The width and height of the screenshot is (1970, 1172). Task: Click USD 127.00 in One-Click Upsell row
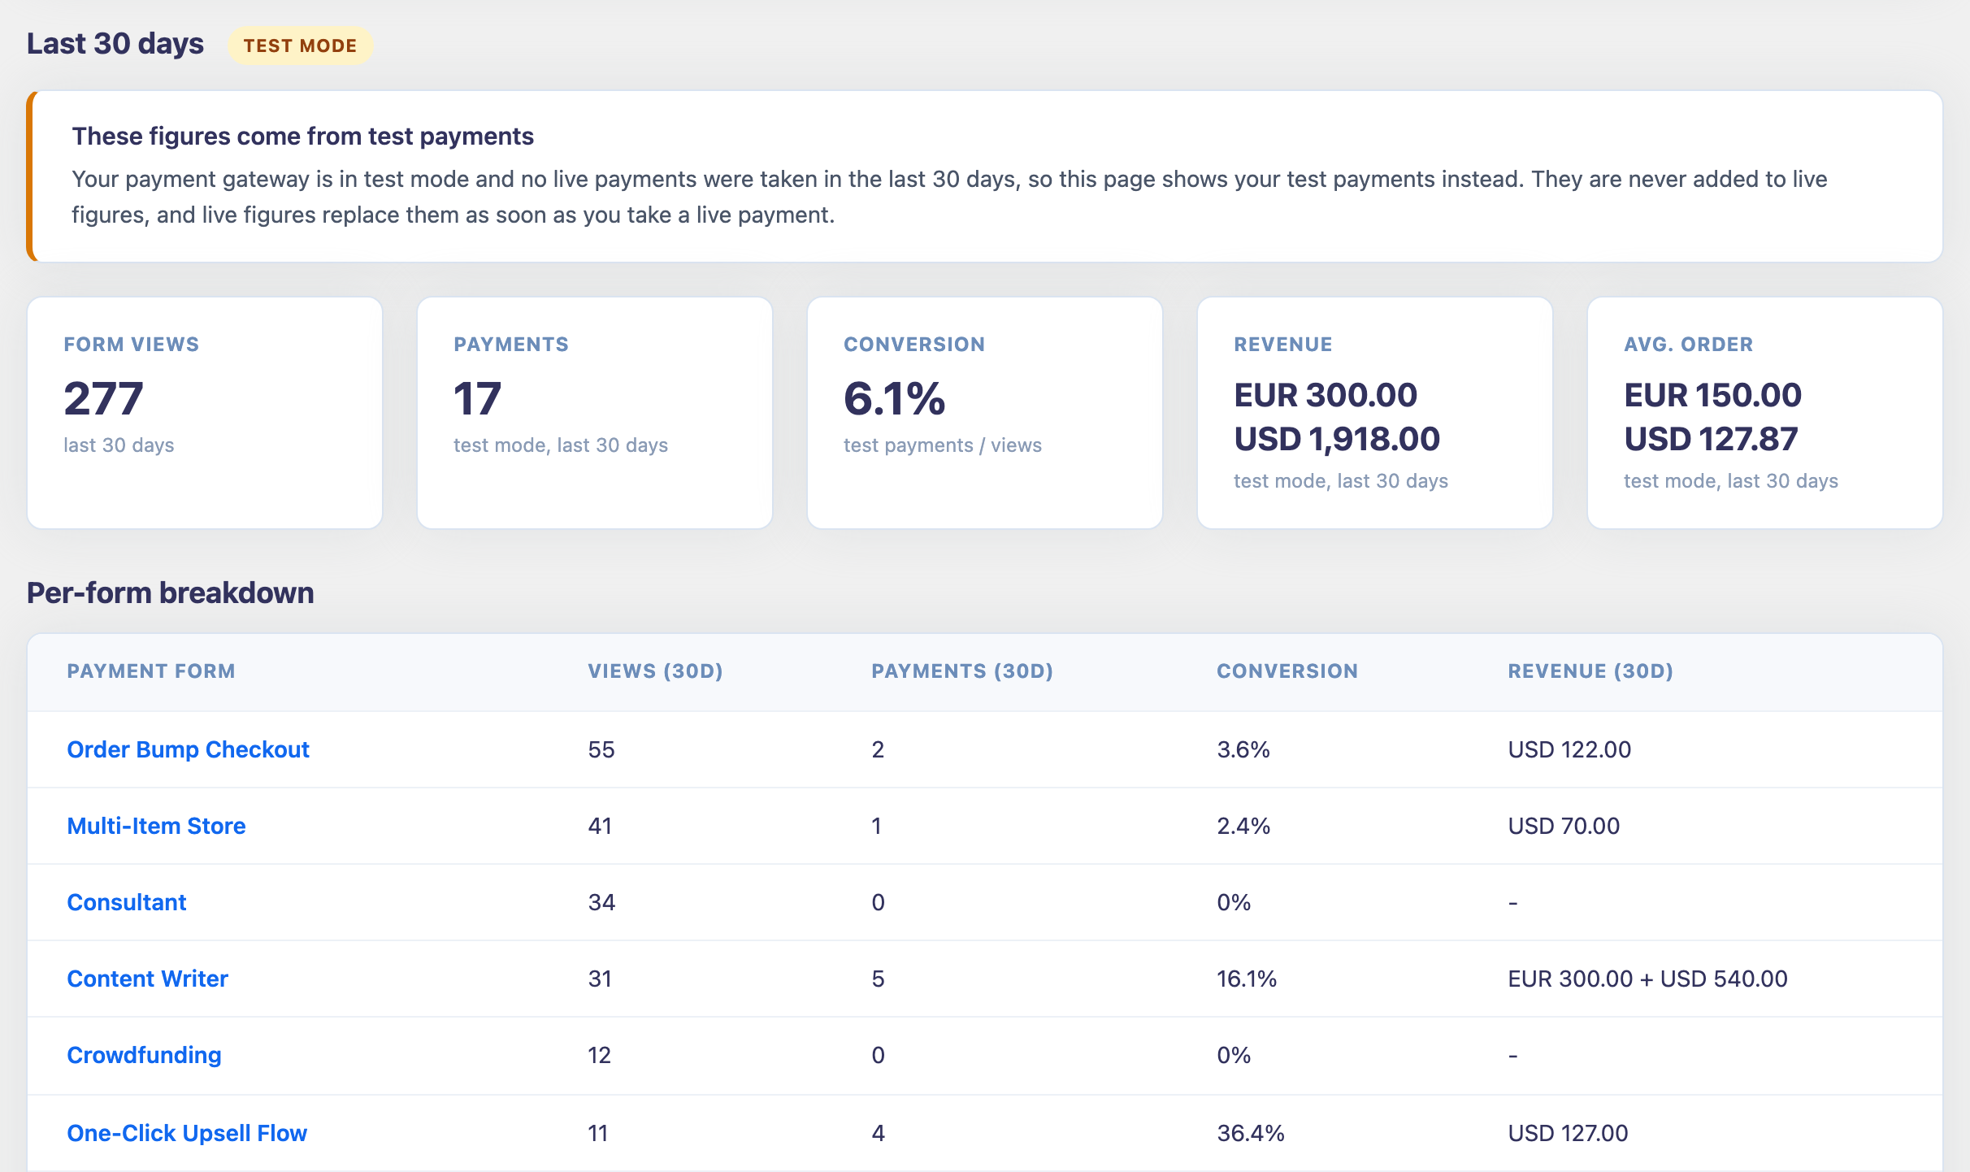tap(1568, 1133)
